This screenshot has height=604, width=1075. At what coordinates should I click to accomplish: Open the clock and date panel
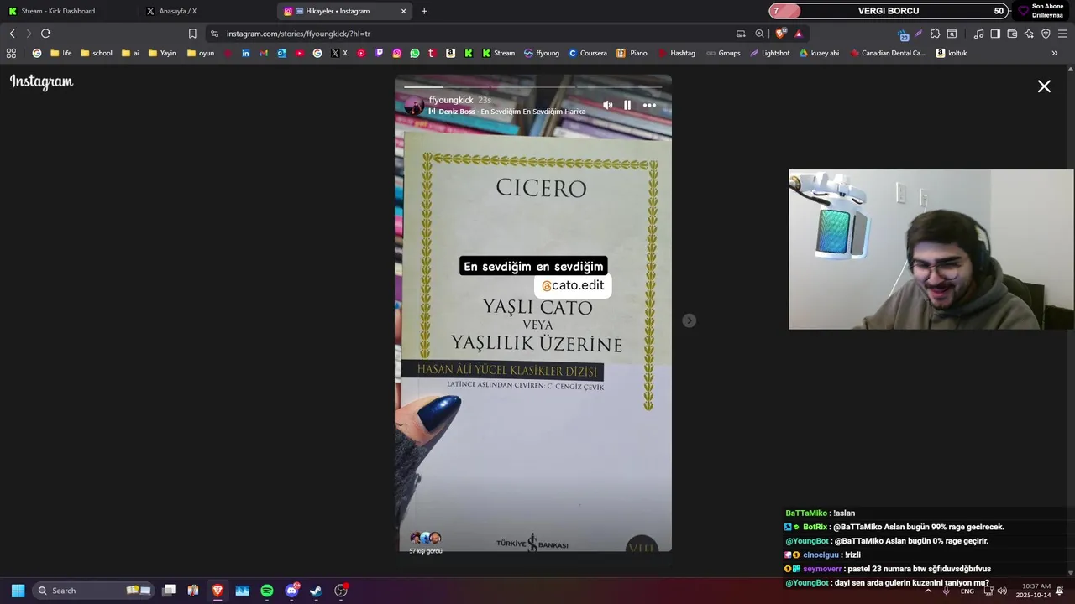point(1033,591)
